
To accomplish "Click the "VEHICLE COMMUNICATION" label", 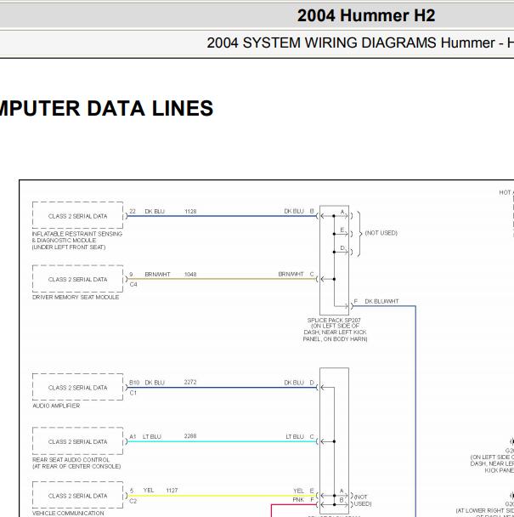I will click(68, 513).
